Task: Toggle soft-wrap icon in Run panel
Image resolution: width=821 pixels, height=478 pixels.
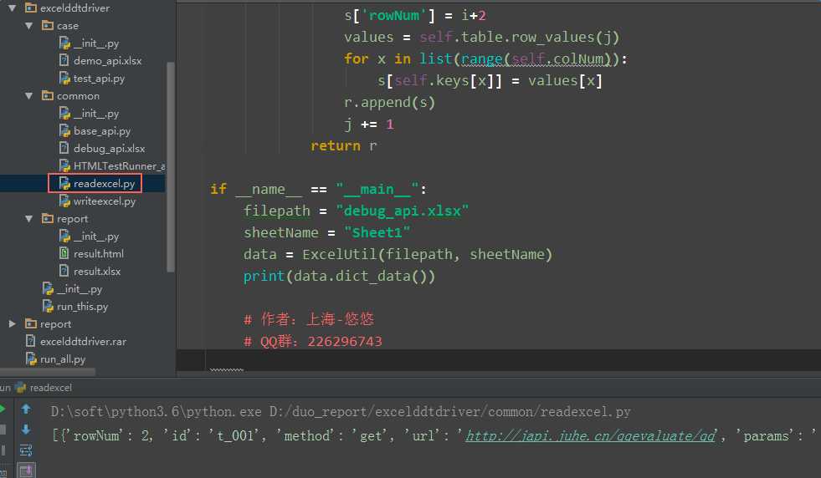Action: (26, 450)
